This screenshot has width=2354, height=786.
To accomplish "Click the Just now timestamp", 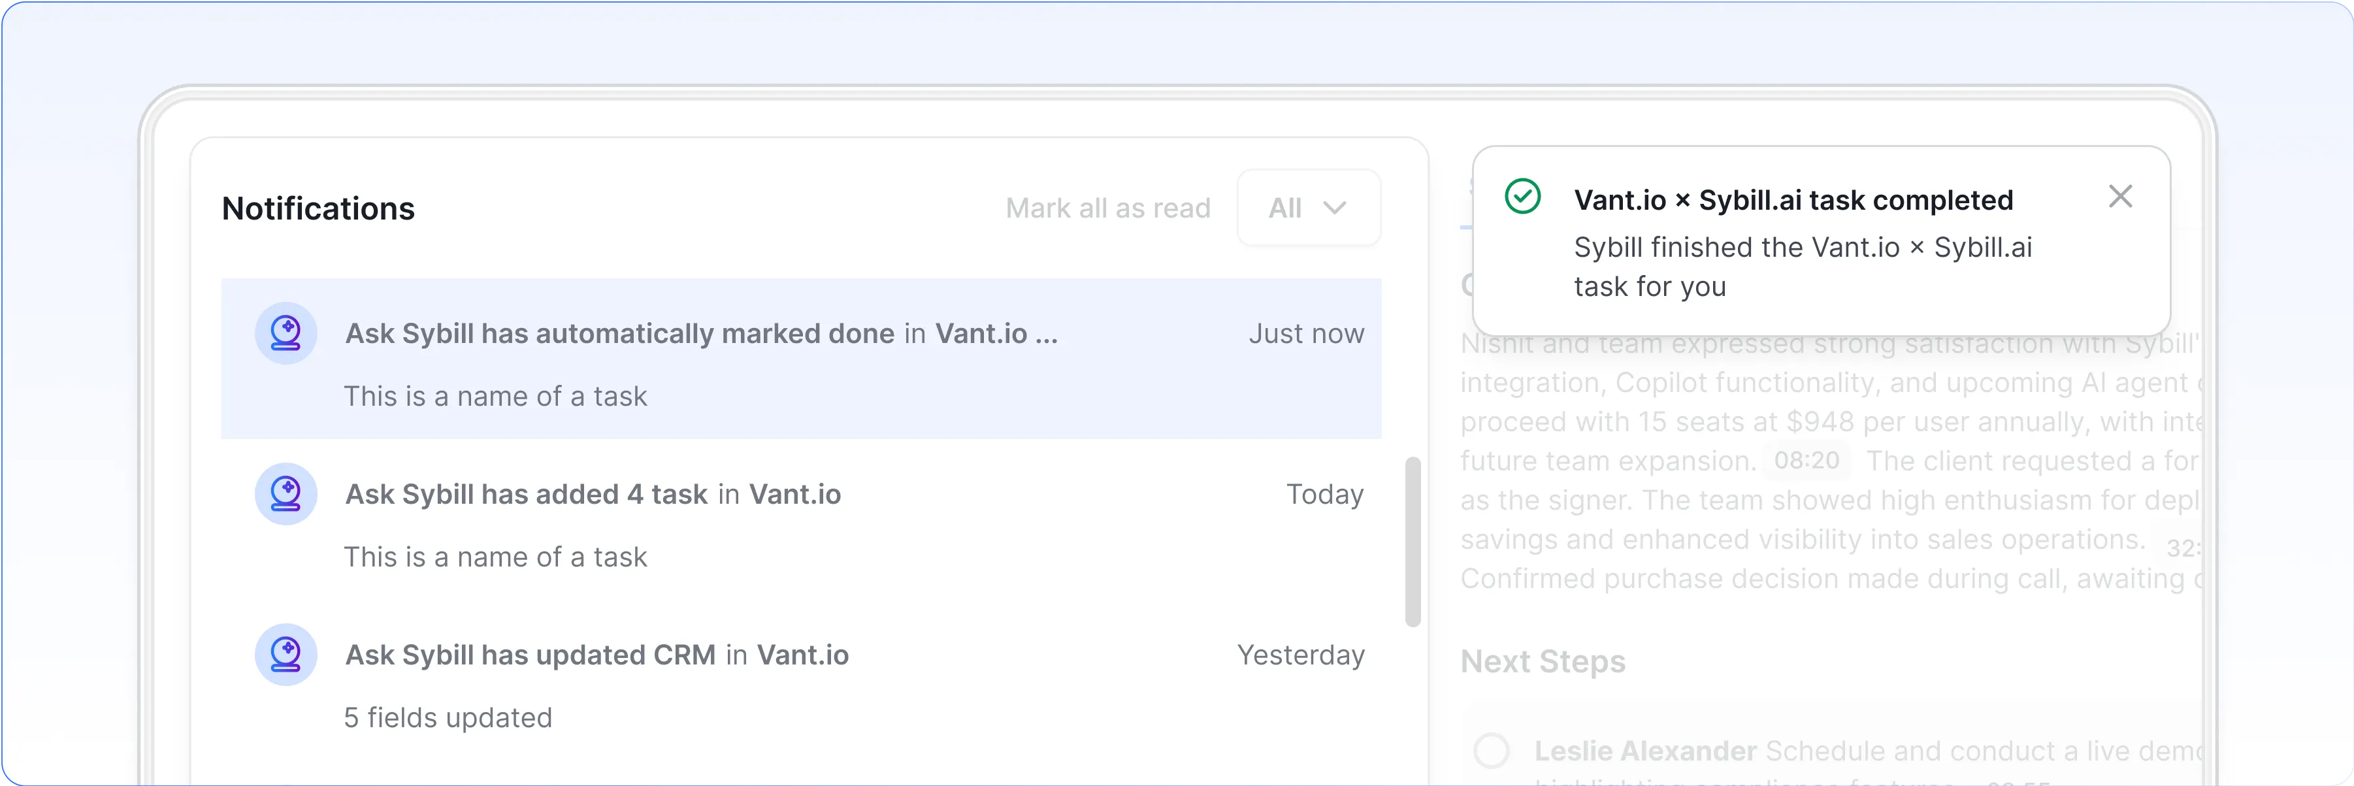I will pos(1306,334).
